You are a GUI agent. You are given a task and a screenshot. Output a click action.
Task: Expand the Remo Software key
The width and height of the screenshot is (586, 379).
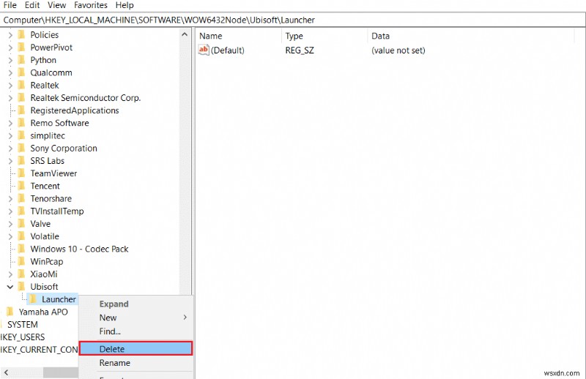pos(10,123)
